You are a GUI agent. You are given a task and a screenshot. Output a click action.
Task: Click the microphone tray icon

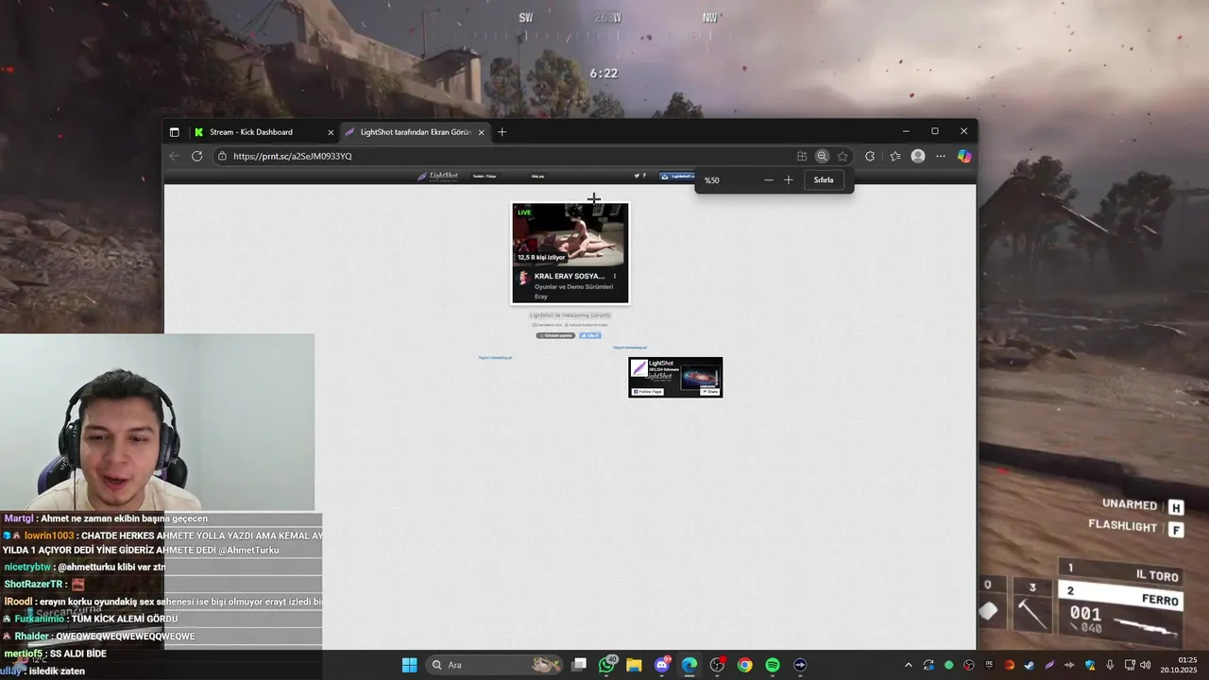pos(1110,665)
